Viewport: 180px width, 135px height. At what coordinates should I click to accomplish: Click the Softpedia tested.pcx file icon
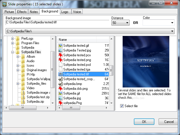(60, 55)
